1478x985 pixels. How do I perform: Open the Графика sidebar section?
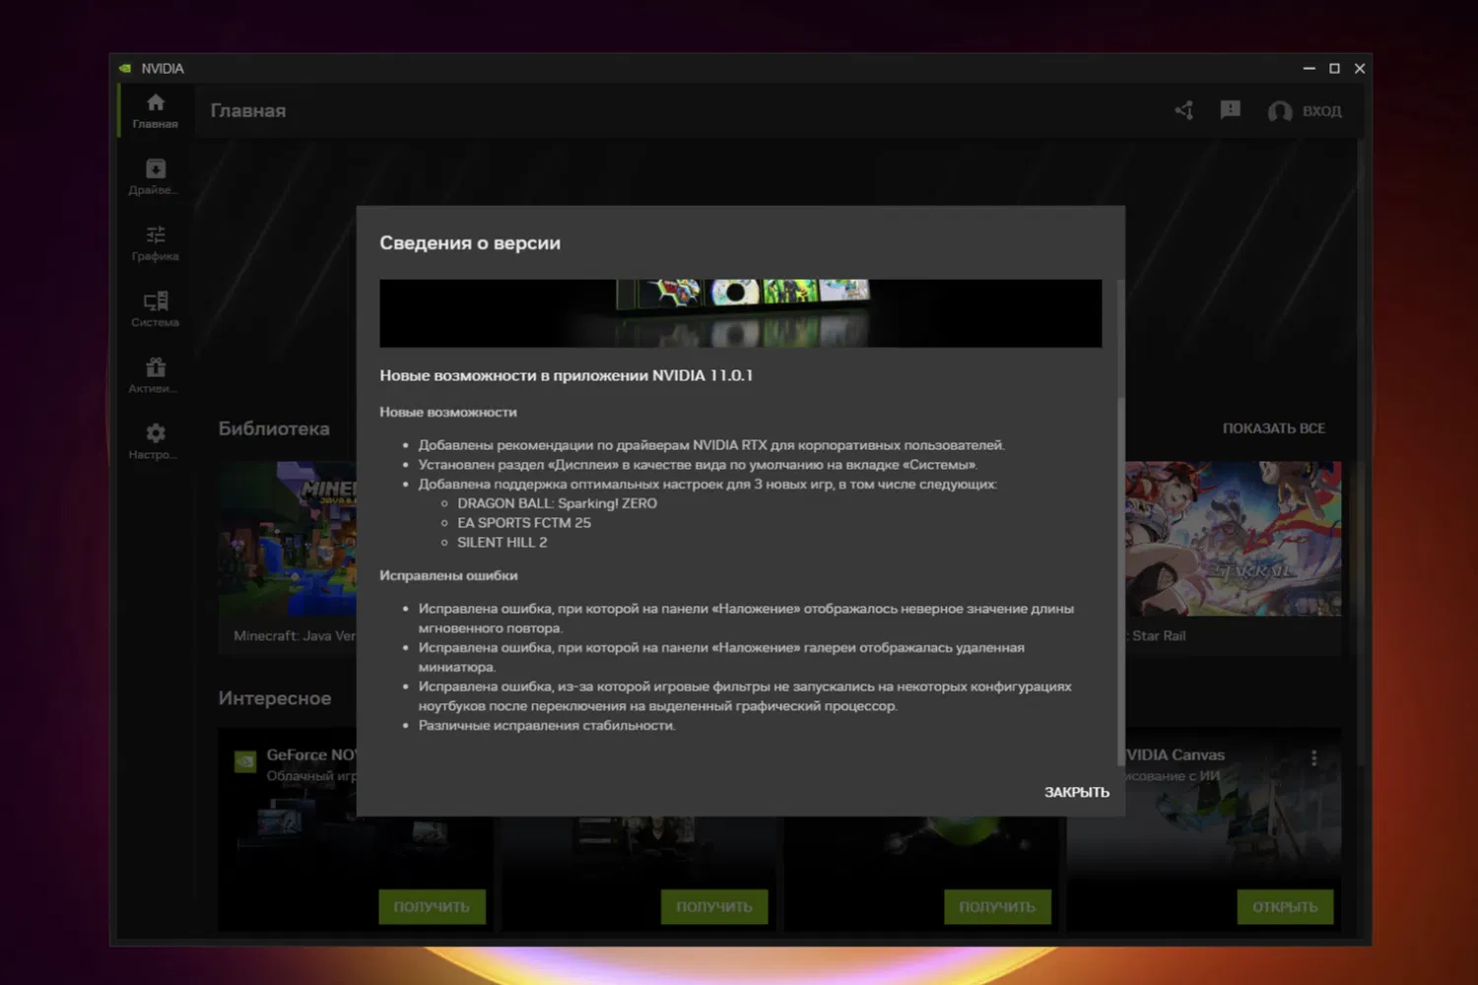click(156, 242)
